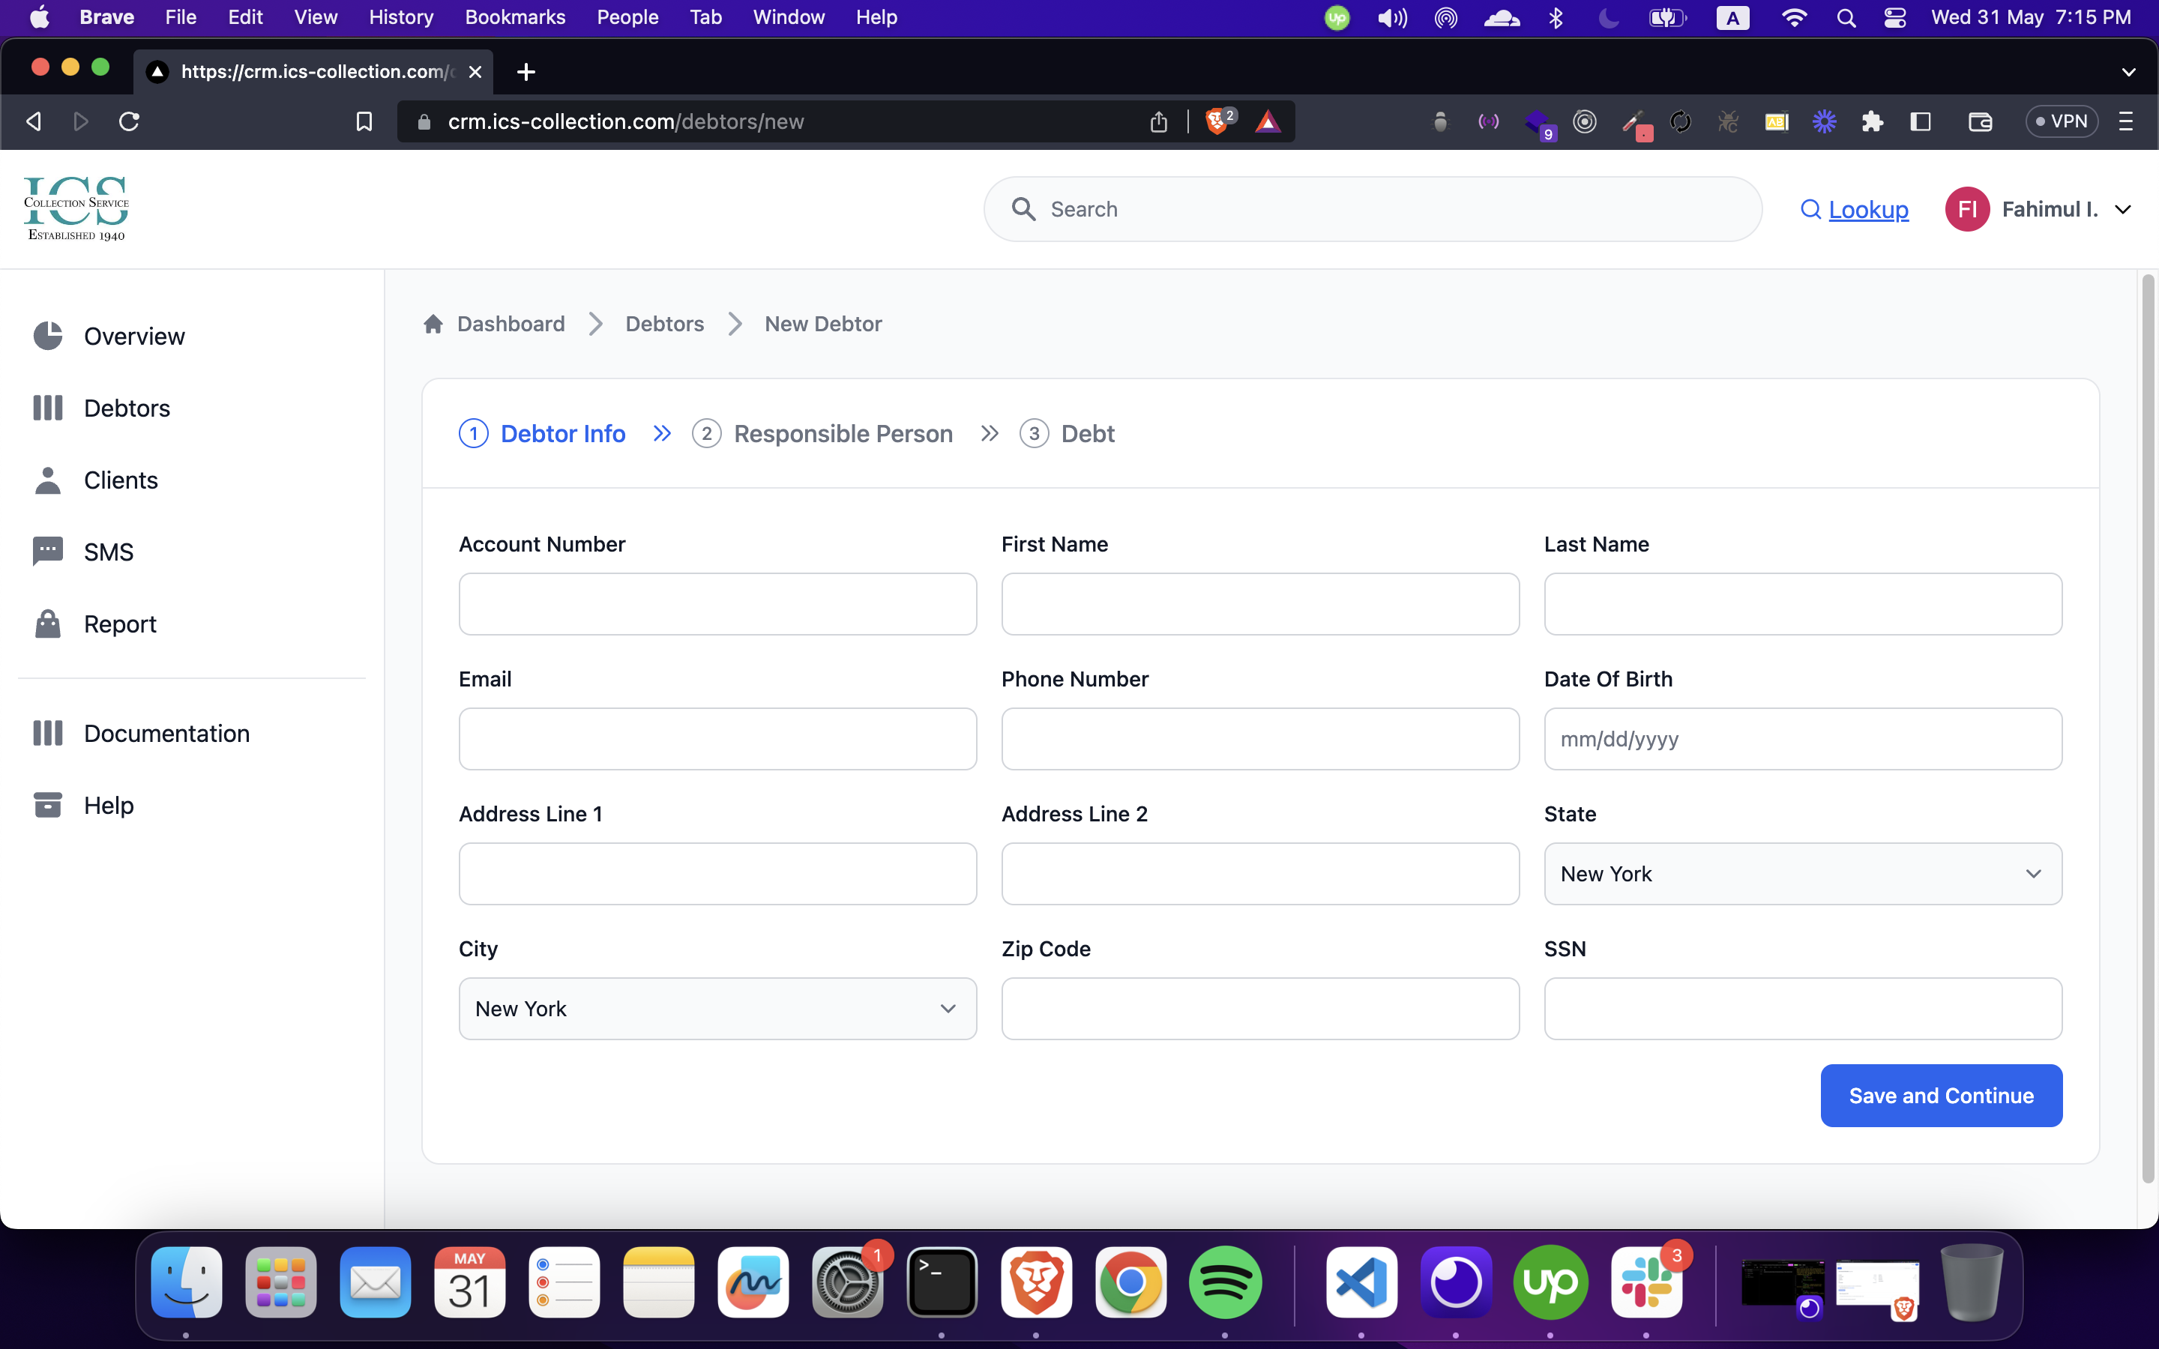
Task: Click the Overview pie chart icon
Action: point(47,337)
